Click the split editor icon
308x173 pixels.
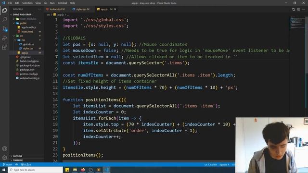(298, 9)
